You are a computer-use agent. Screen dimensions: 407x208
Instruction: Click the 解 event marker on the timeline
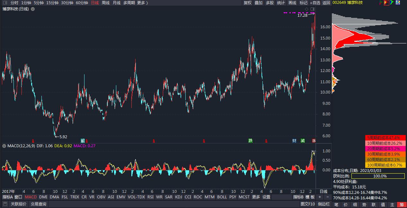point(83,140)
